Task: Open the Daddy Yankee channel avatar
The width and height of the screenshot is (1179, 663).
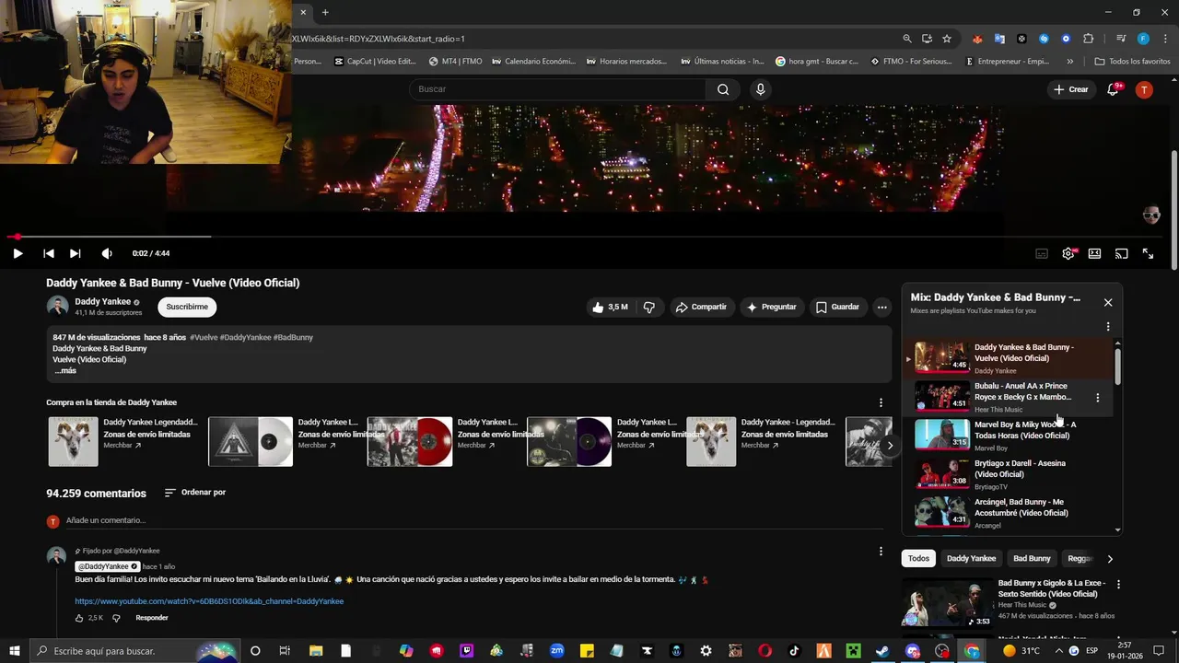Action: coord(57,306)
